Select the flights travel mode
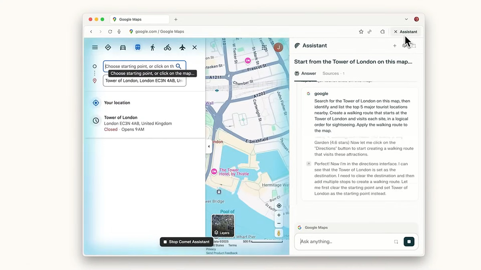Screen dimensions: 481x270 pos(182,48)
